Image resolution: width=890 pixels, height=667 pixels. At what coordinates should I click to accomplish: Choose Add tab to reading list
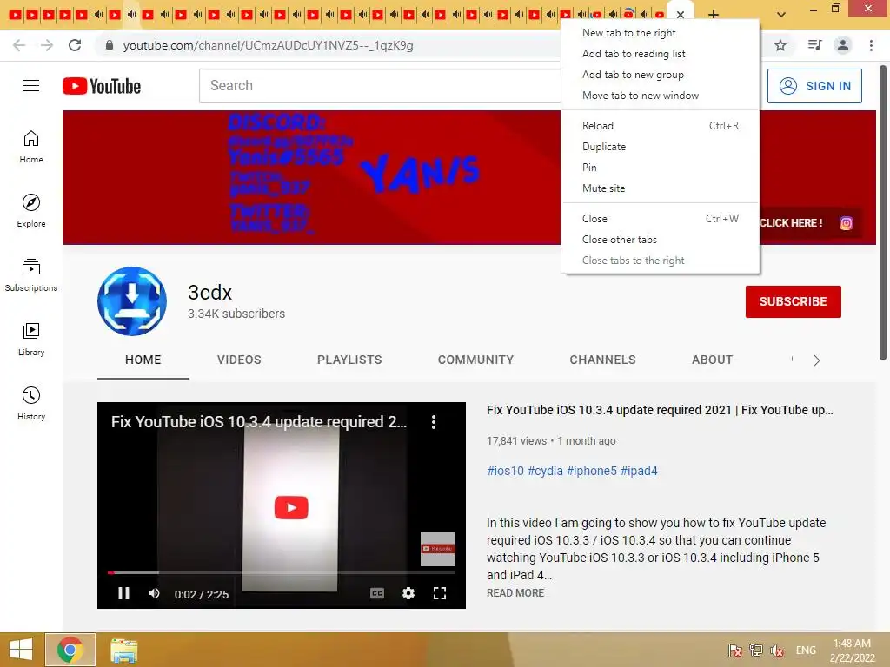[x=661, y=54]
